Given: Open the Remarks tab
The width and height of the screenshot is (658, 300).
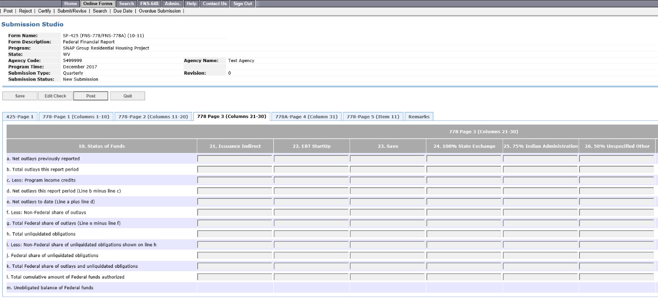Looking at the screenshot, I should coord(418,117).
